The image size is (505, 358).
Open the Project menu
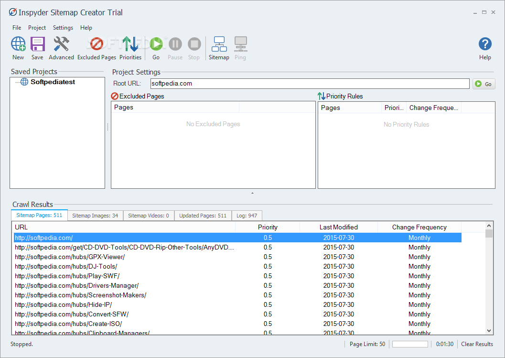click(x=37, y=28)
